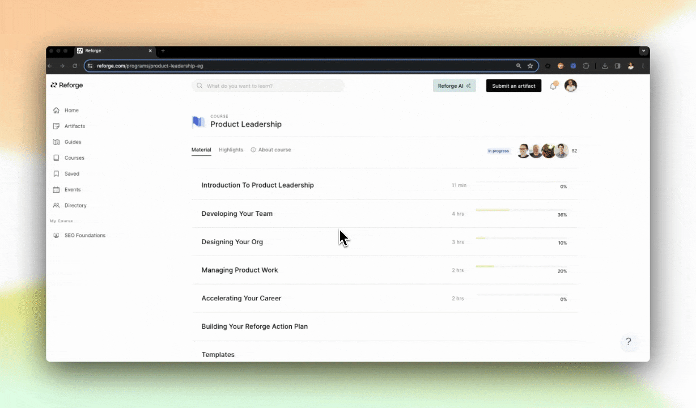The image size is (696, 408).
Task: Click Submit an artifact button
Action: click(x=513, y=86)
